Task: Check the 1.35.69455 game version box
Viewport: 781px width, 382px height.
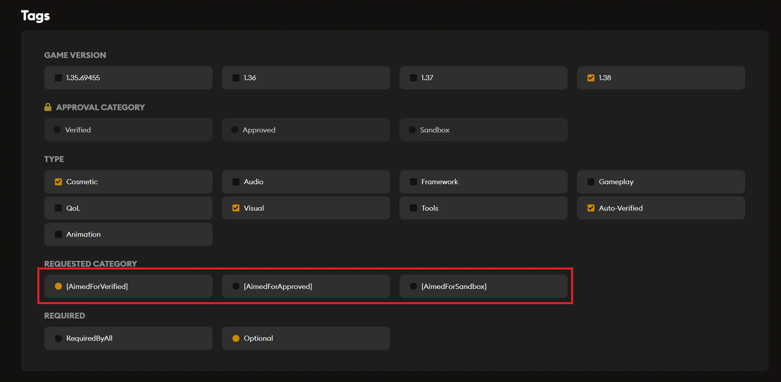Action: point(58,78)
